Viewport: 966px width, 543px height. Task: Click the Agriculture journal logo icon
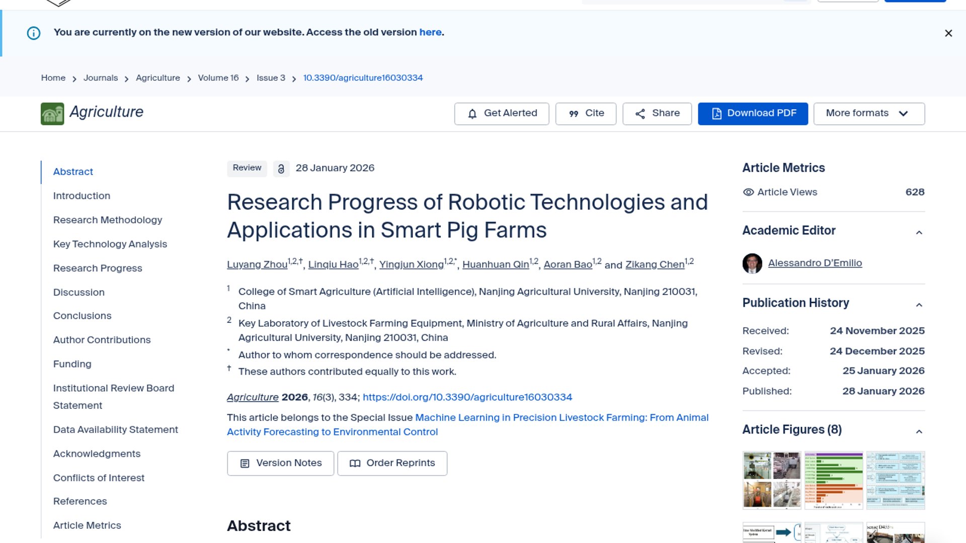click(x=52, y=114)
